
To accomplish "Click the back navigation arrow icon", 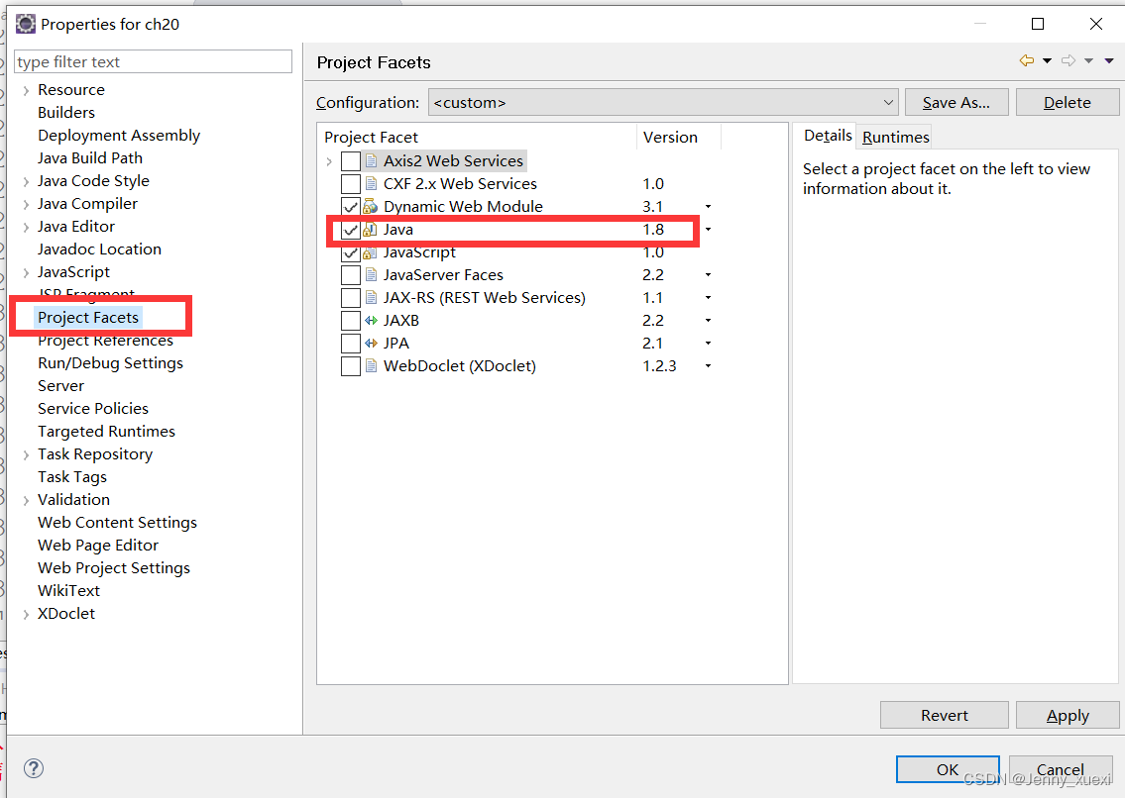I will coord(1027,61).
